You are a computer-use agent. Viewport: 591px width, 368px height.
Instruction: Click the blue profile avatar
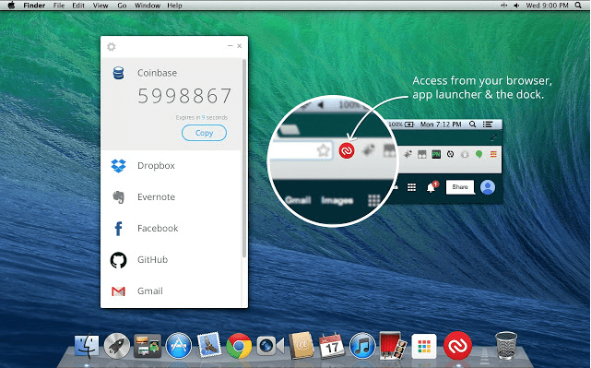click(488, 187)
